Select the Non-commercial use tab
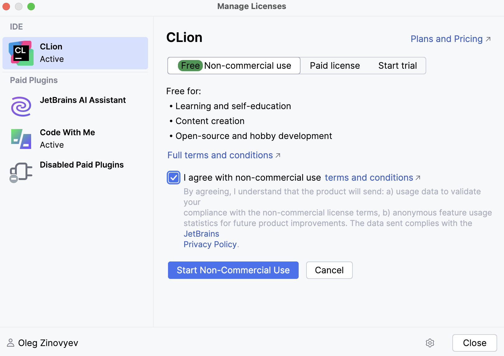 point(233,66)
